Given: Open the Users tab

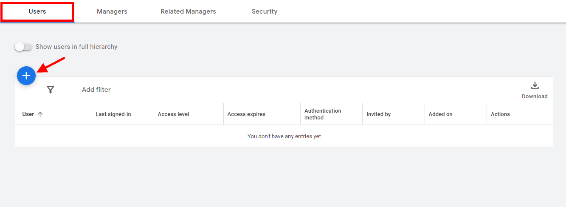Looking at the screenshot, I should tap(37, 11).
